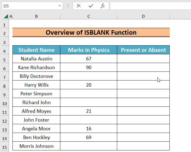Click in the formula bar input
Screen dimensions: 191x152
click(x=150, y=6)
